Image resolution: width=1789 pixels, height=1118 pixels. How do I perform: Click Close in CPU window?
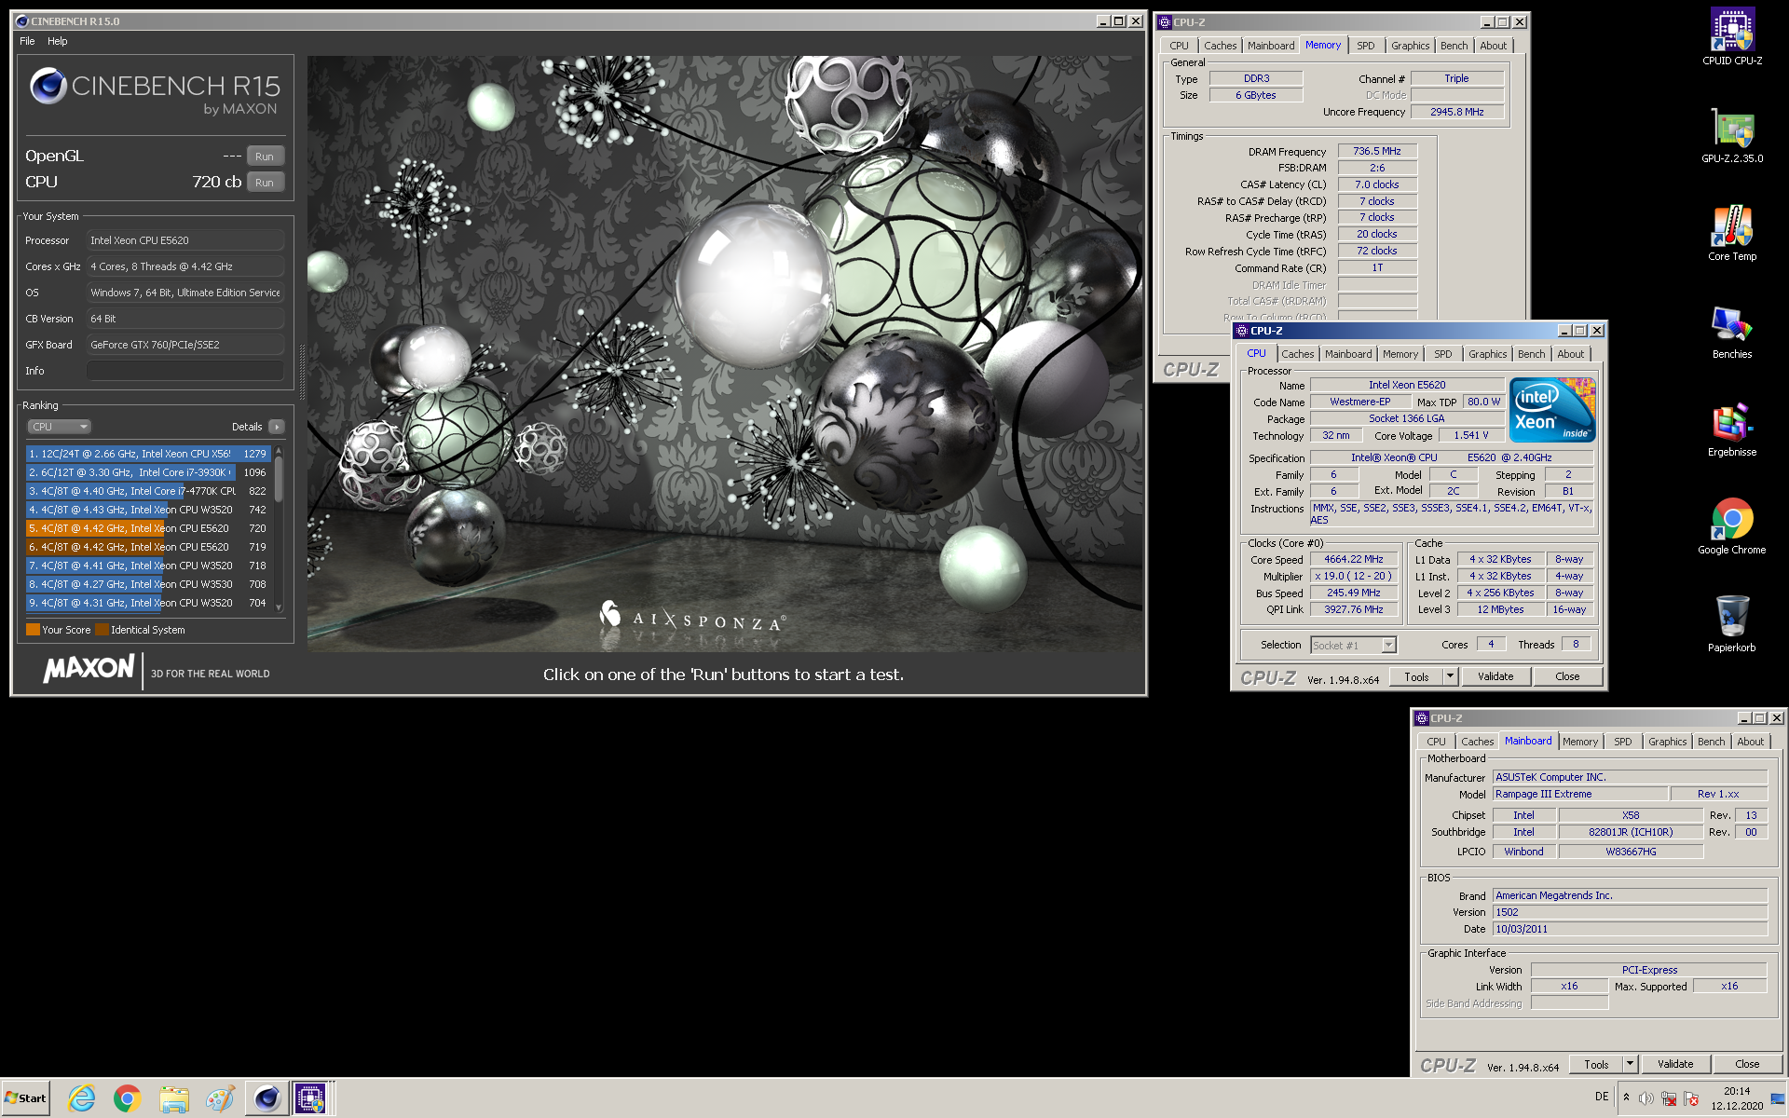[x=1567, y=677]
